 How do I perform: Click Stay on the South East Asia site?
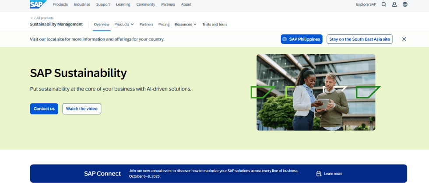coord(359,39)
